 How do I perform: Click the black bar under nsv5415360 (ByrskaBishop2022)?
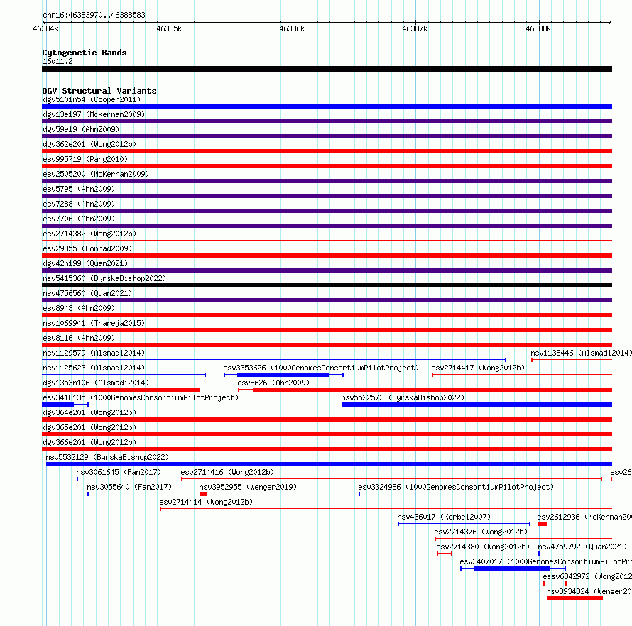click(x=327, y=285)
